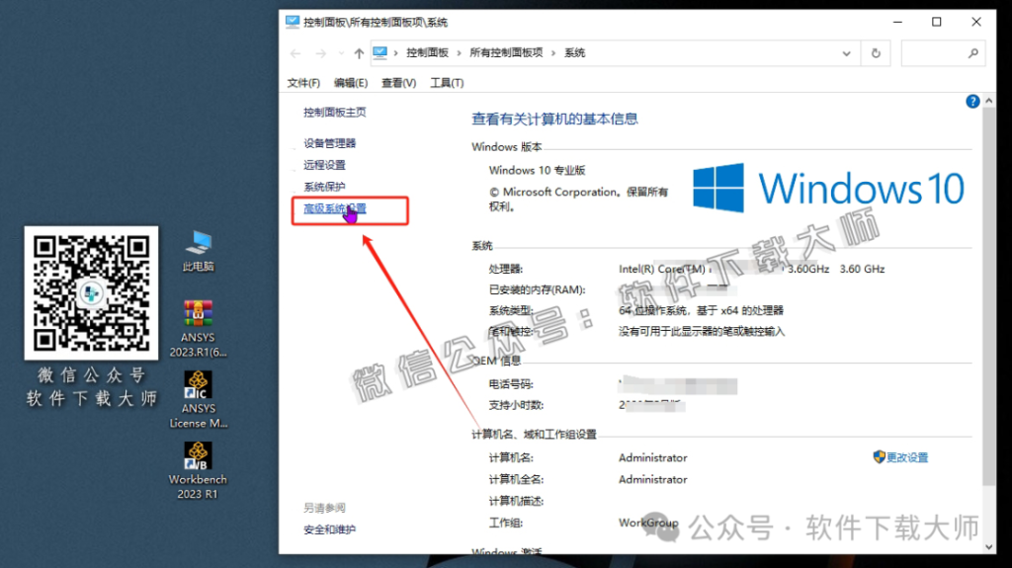Screen dimensions: 1012x568
Task: Click 系统 breadcrumb segment
Action: tap(574, 53)
